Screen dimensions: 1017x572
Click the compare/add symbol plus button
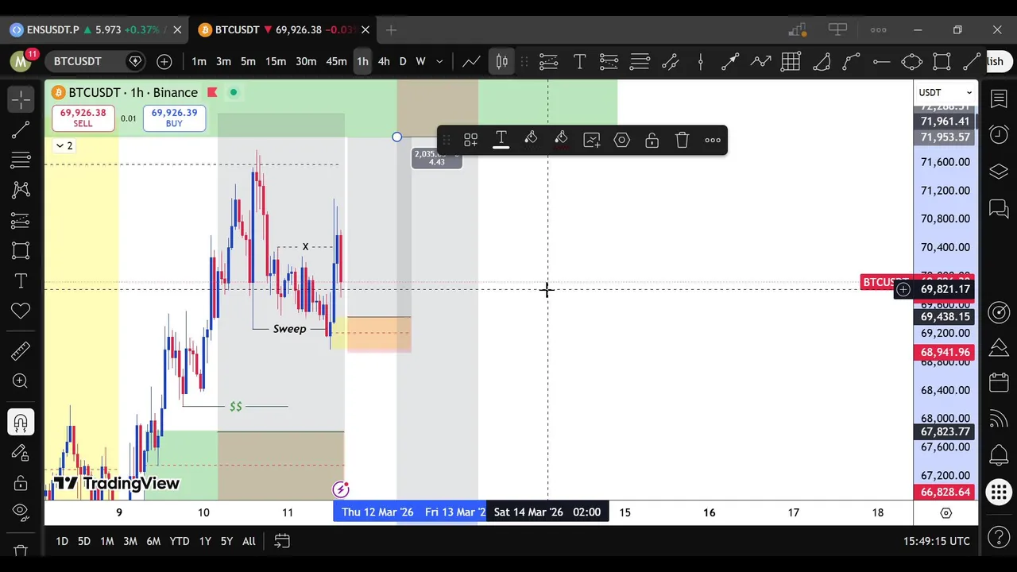tap(164, 62)
